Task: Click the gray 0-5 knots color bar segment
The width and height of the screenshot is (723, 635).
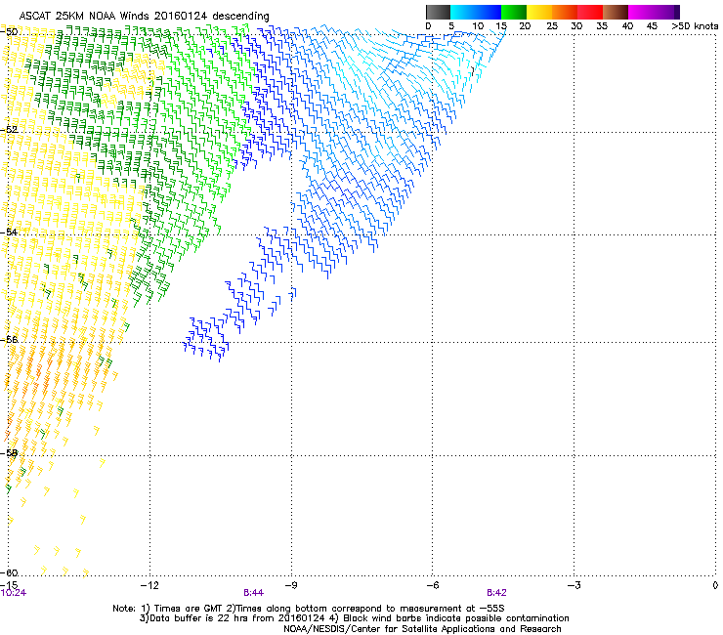Action: tap(438, 12)
